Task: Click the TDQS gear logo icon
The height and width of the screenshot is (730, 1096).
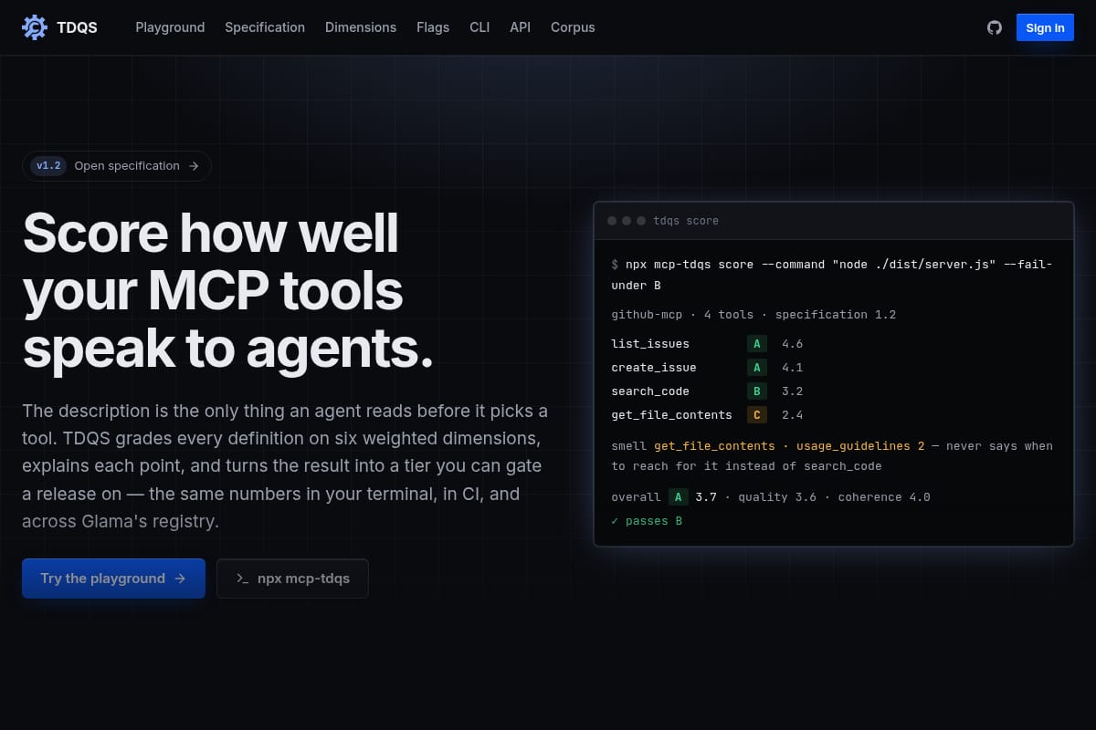Action: tap(35, 27)
